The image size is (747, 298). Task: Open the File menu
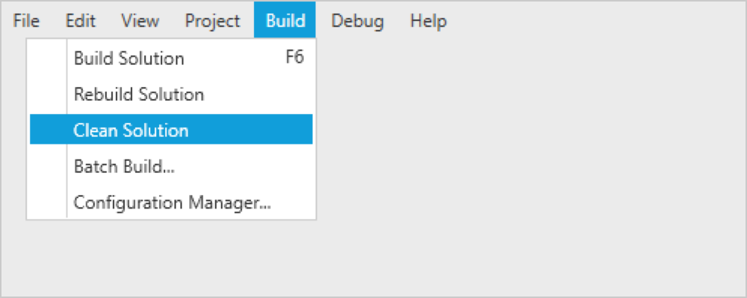[x=26, y=21]
